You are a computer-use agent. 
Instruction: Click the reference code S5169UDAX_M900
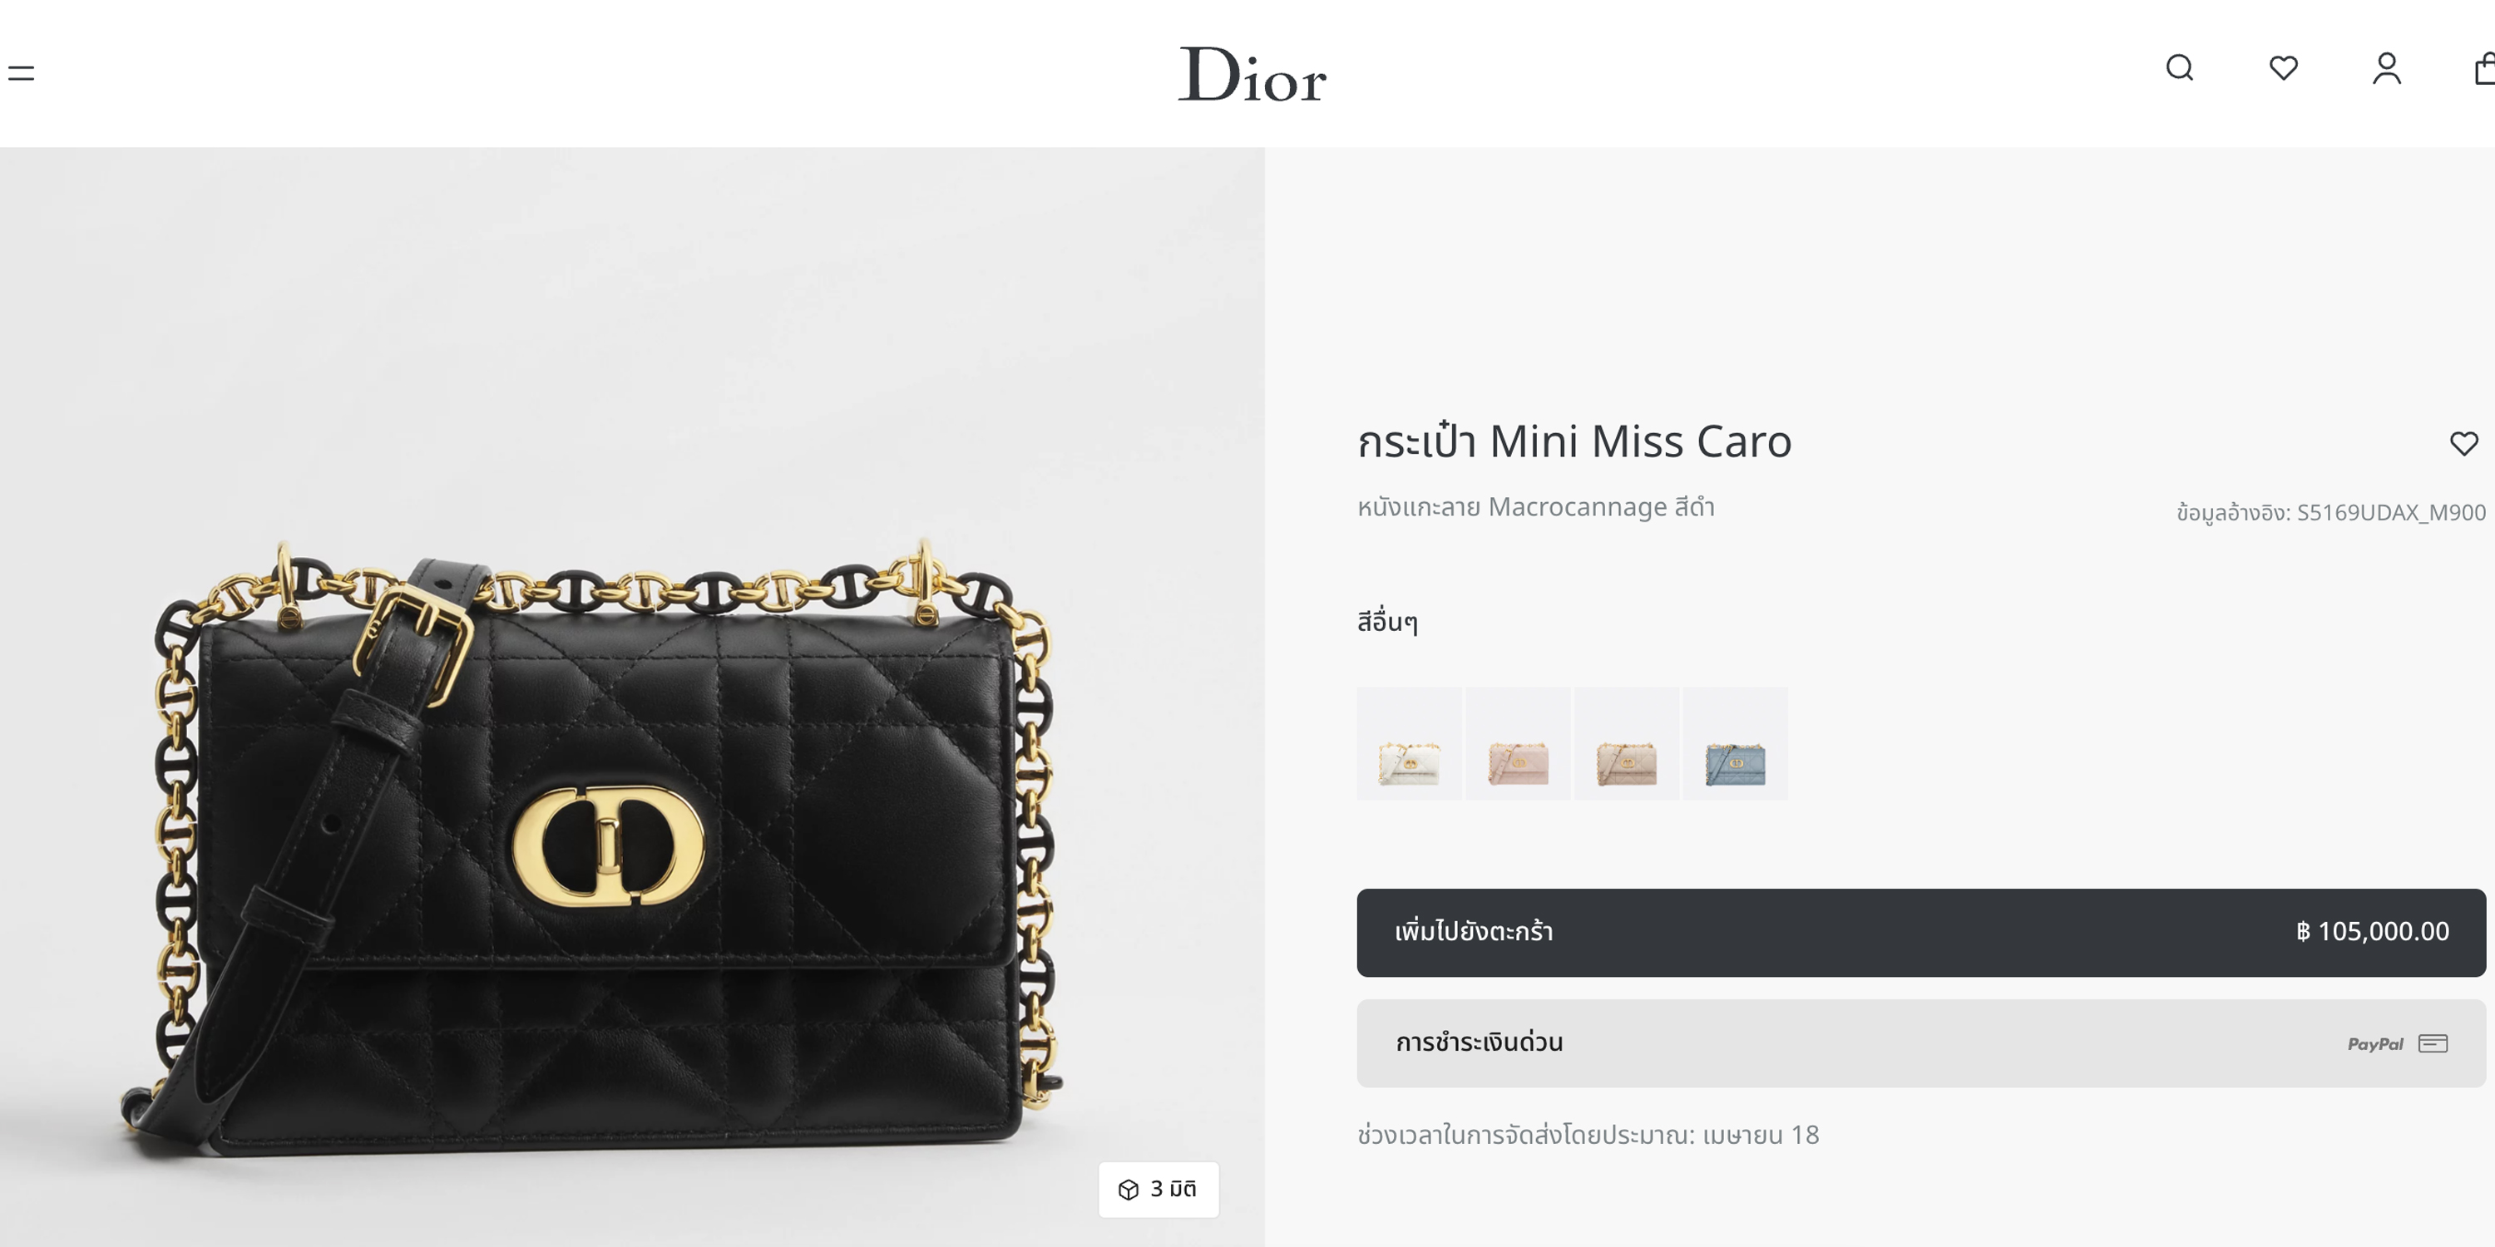pos(2390,512)
